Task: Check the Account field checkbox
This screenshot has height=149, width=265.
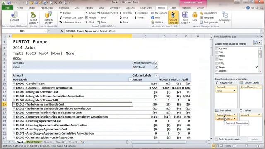Action: click(217, 71)
